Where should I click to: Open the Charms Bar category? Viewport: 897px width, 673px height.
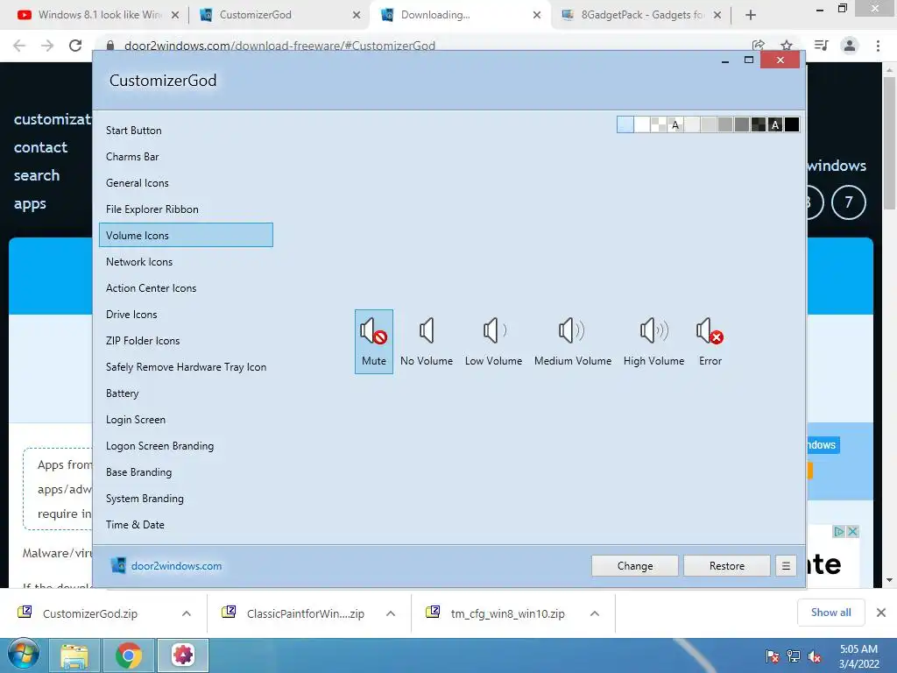[x=186, y=157]
